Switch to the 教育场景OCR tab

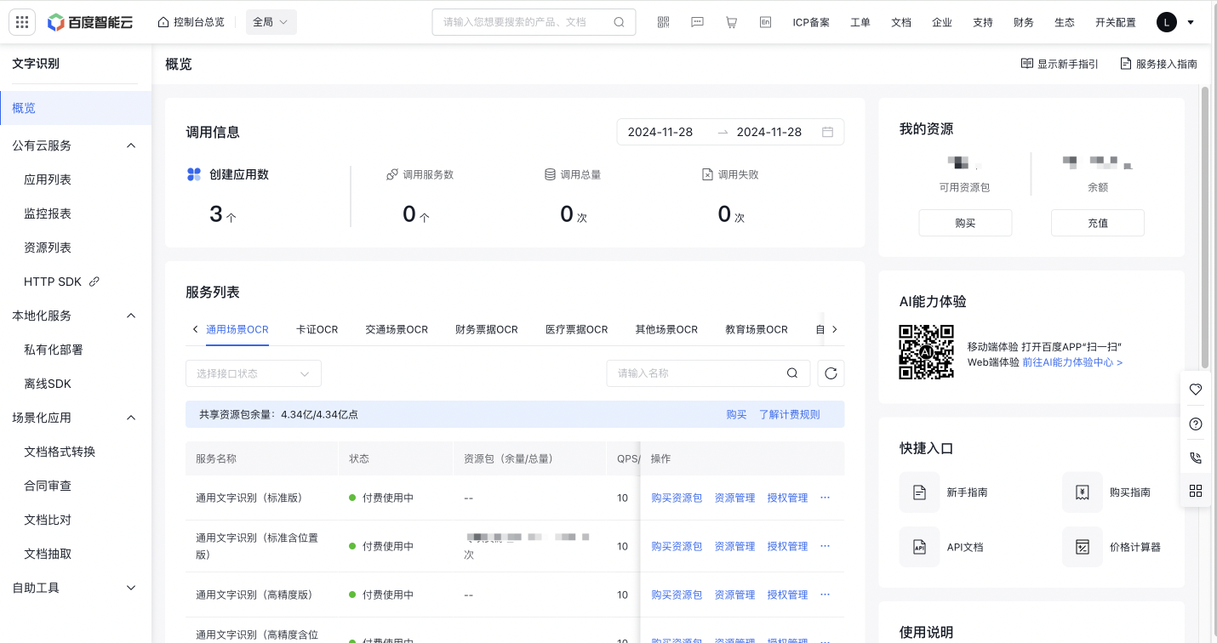pos(757,329)
